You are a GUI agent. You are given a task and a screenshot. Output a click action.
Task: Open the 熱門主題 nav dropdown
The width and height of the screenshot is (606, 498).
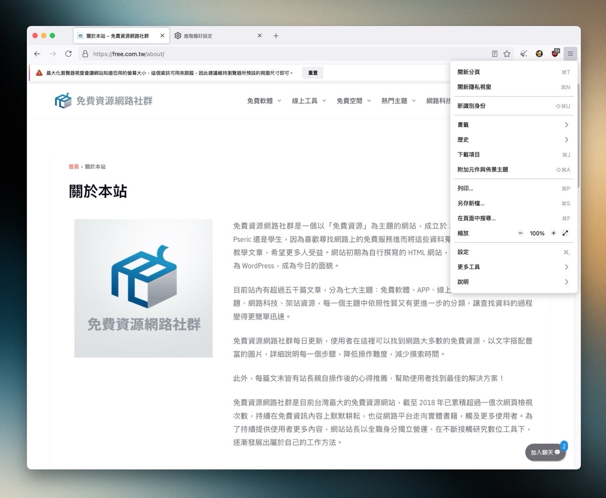click(x=399, y=101)
